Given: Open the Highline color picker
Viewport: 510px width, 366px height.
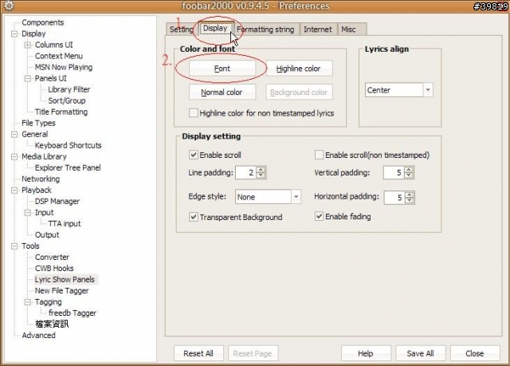Looking at the screenshot, I should (x=299, y=69).
